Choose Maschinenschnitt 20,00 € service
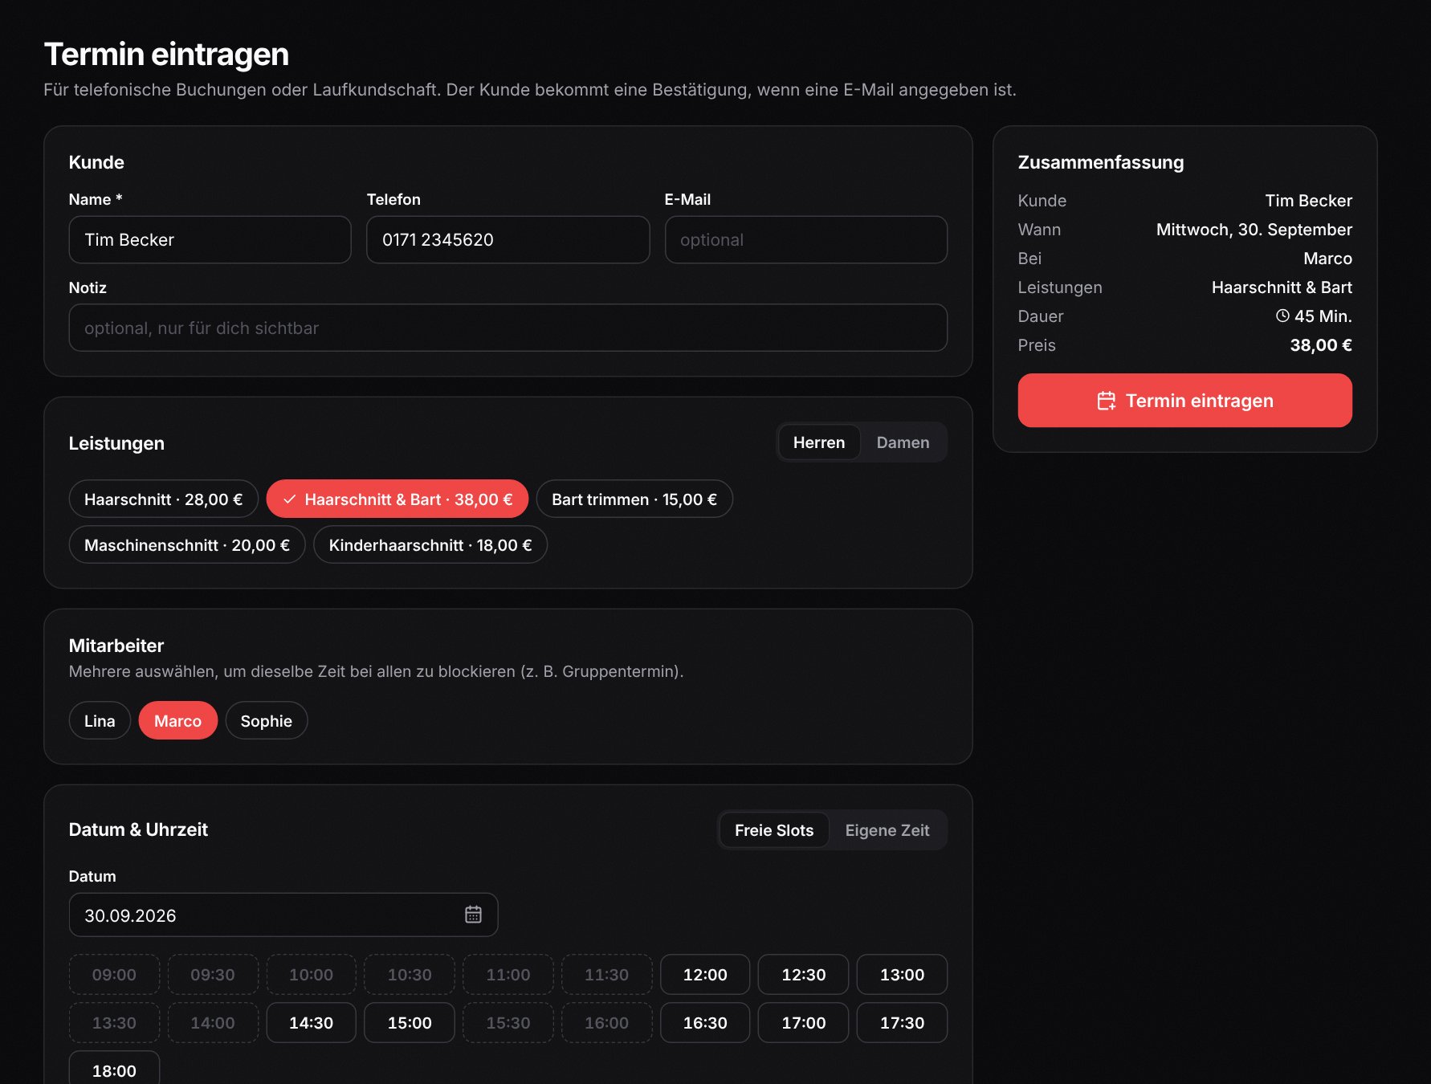The width and height of the screenshot is (1431, 1084). tap(187, 545)
